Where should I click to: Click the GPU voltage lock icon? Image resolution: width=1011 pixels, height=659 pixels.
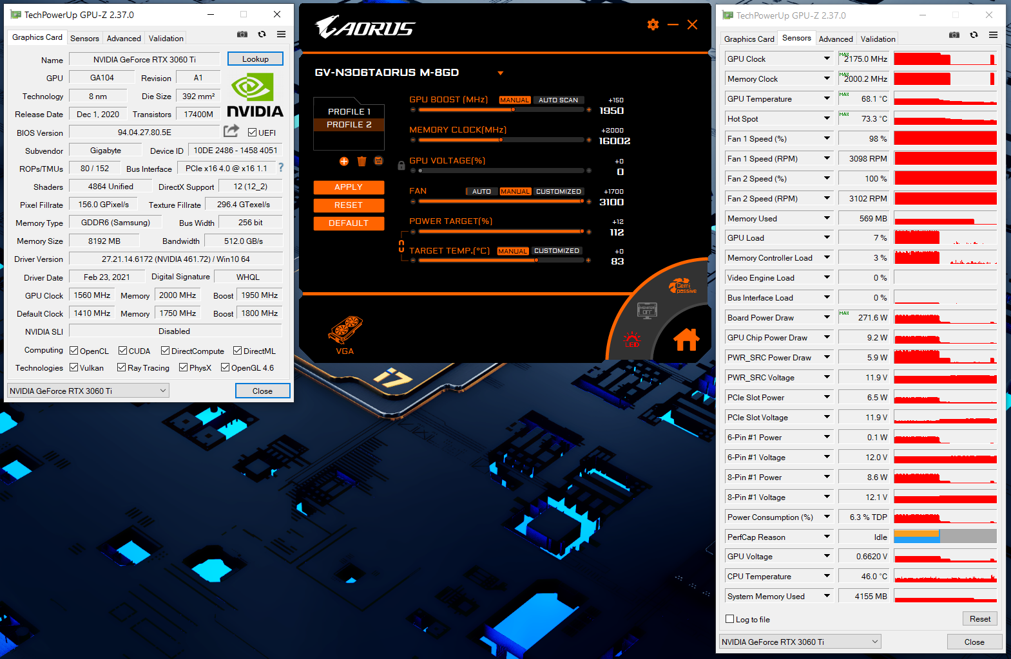coord(401,165)
